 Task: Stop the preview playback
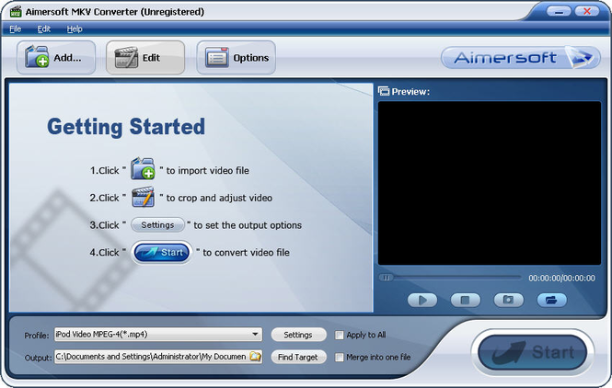[x=466, y=301]
